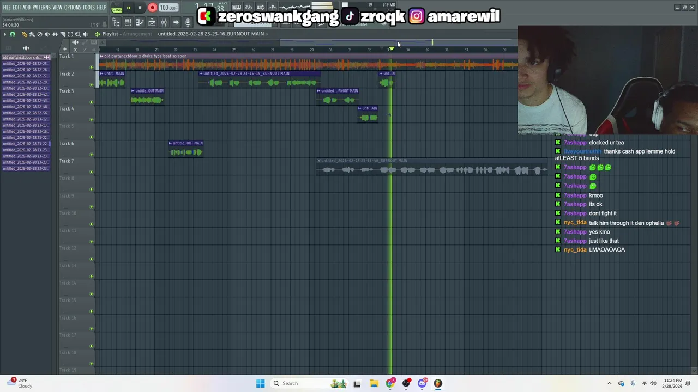Open menu of 'untitle..OUT MAIN' clip on Track 6
The width and height of the screenshot is (698, 392).
(171, 143)
